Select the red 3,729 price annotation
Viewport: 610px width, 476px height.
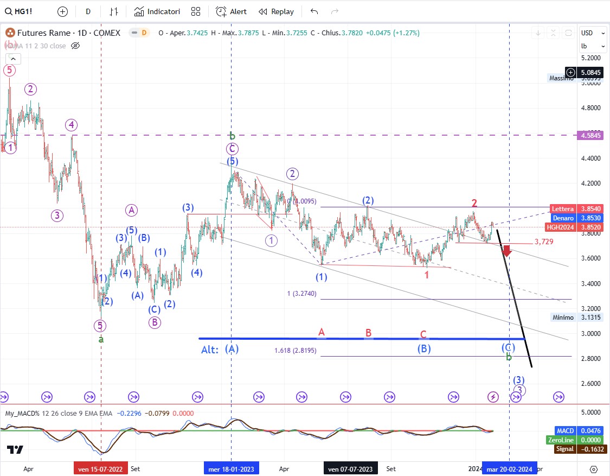coord(544,242)
